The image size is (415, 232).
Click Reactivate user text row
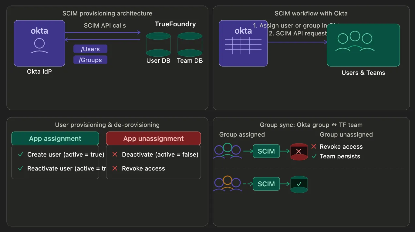click(x=67, y=168)
